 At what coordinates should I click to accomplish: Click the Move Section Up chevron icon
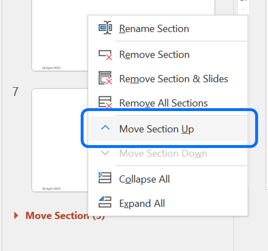coord(105,128)
